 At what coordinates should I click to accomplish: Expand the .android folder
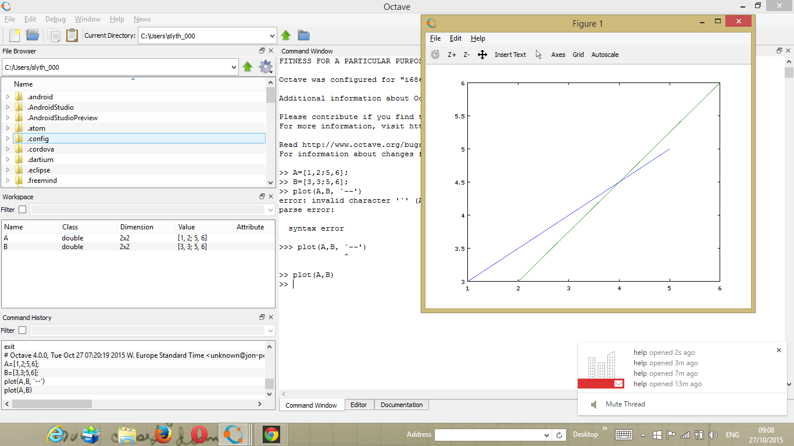tap(8, 97)
